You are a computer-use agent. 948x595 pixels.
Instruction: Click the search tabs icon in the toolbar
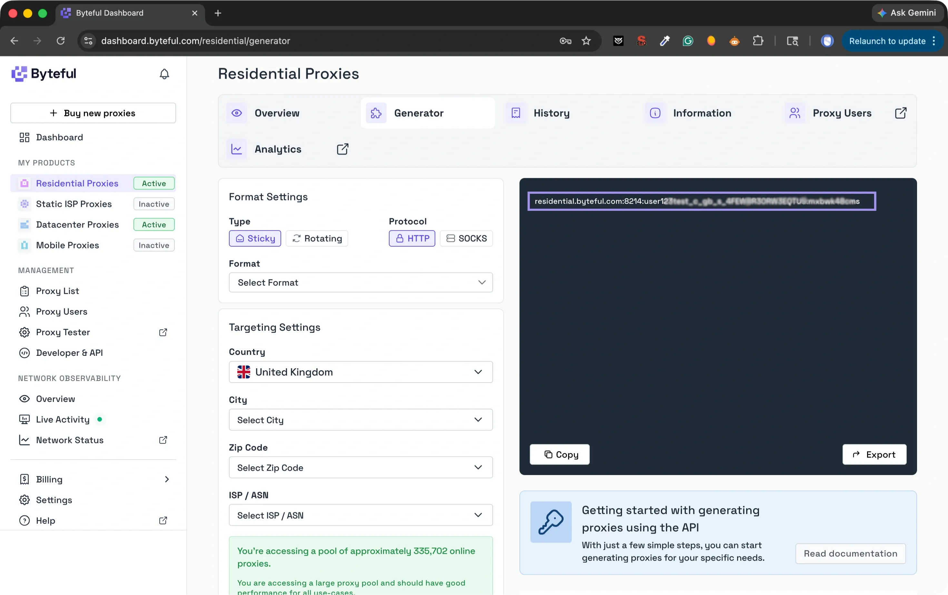pyautogui.click(x=792, y=41)
